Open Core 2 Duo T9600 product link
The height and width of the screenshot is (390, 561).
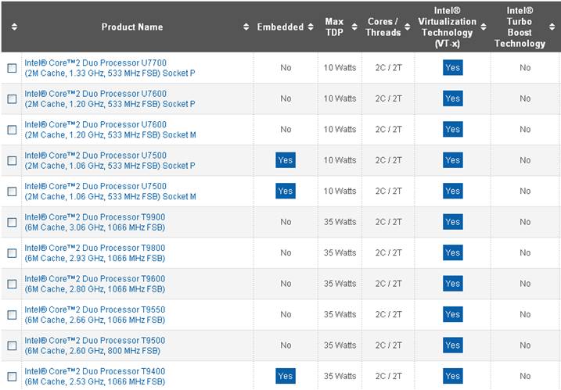tap(95, 284)
